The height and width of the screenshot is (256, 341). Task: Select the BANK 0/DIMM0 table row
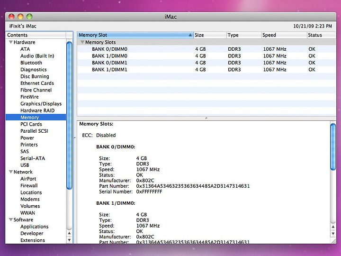(206, 49)
